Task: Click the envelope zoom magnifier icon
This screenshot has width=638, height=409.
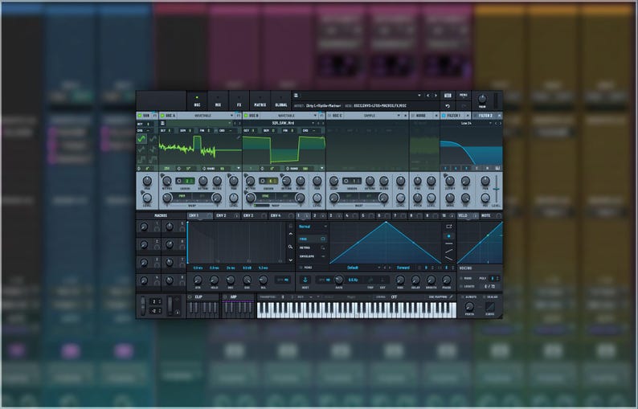Action: click(291, 247)
